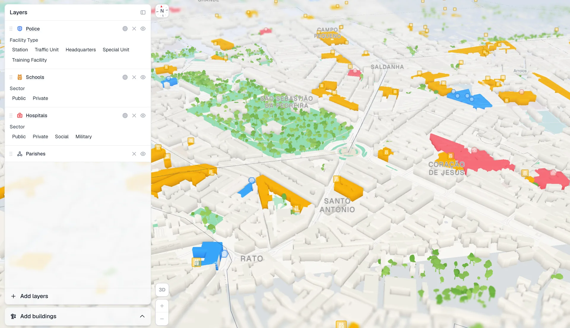This screenshot has height=328, width=570.
Task: Select the Police layer name
Action: pos(33,29)
